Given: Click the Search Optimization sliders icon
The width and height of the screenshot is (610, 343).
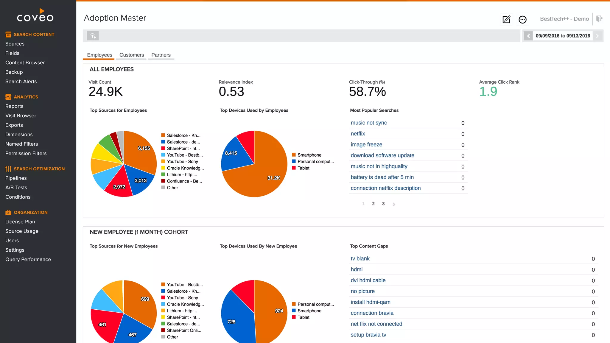Looking at the screenshot, I should coord(8,169).
